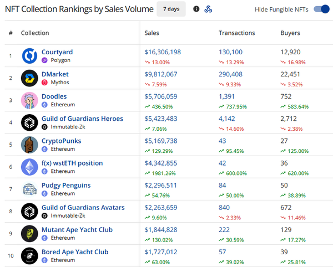333x267 pixels.
Task: Open the Bored Ape Yacht Club link
Action: click(75, 252)
